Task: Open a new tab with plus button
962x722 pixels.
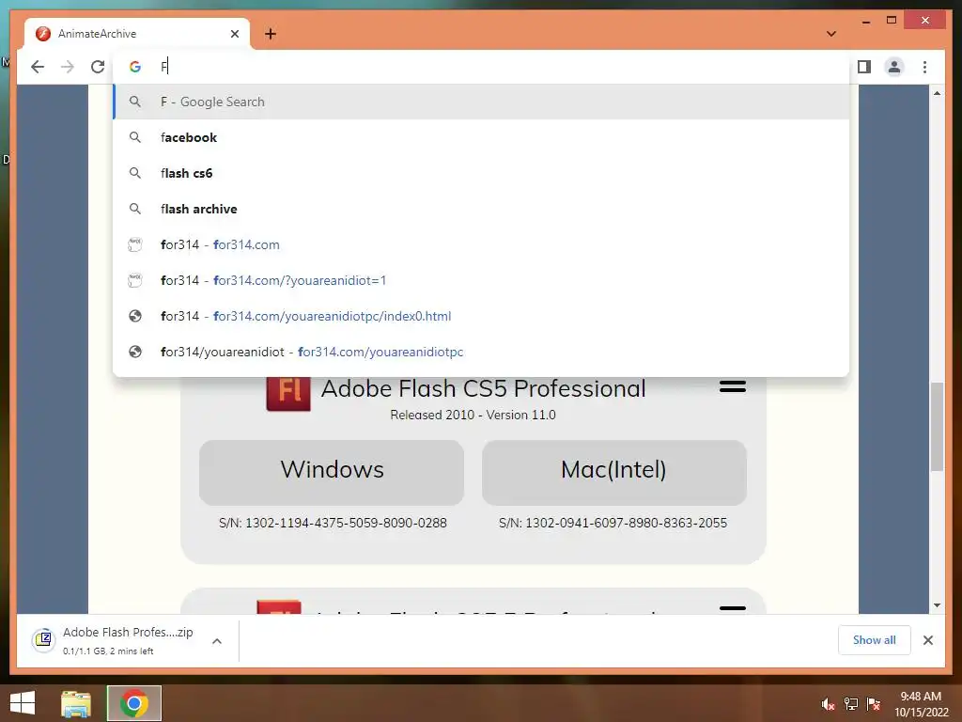Action: pyautogui.click(x=271, y=34)
